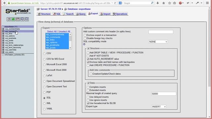
Task: Click the browser back arrow
Action: click(4, 3)
